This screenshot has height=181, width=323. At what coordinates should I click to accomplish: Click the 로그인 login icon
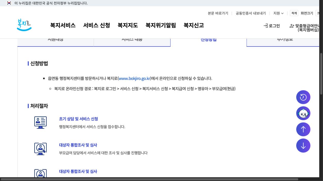266,26
